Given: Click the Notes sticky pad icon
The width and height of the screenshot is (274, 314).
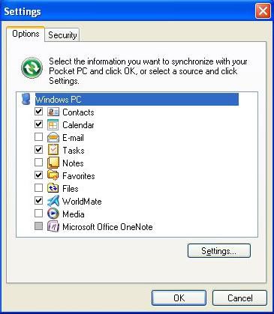Looking at the screenshot, I should [53, 163].
